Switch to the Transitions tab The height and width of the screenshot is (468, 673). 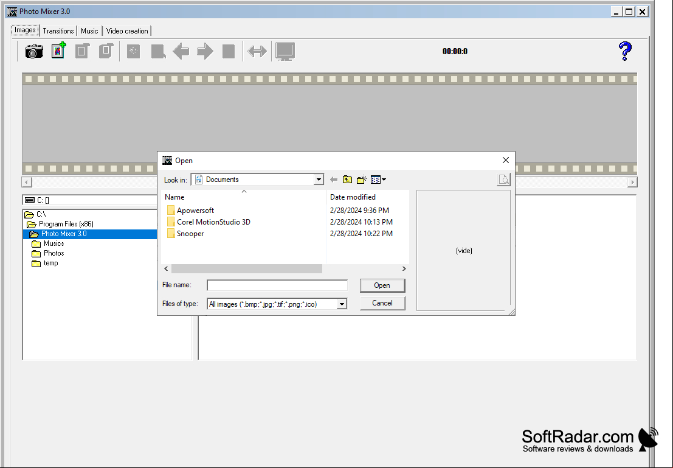58,31
